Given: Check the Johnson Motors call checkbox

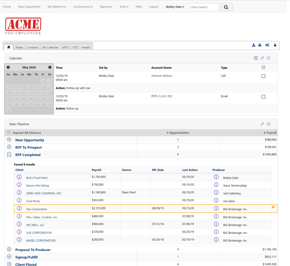Looking at the screenshot, I should coord(263,76).
